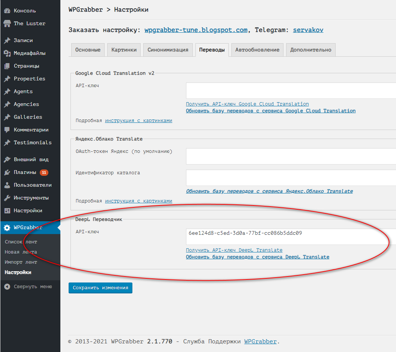Click the Комментарии speech bubble icon
Viewport: 396px width, 352px height.
pos(7,130)
